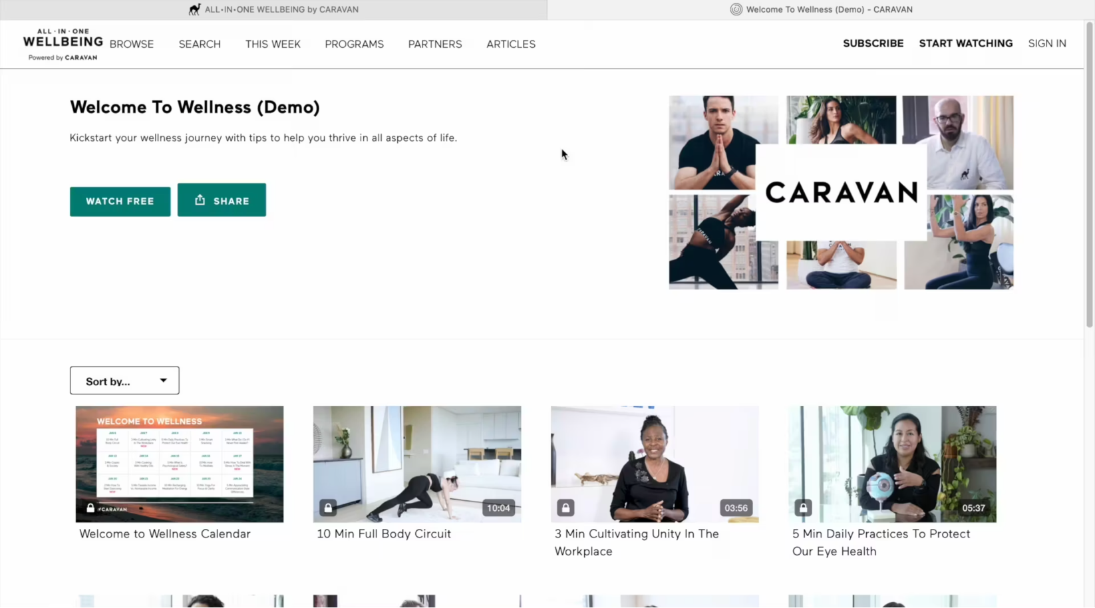Image resolution: width=1095 pixels, height=608 pixels.
Task: Click the Caravan collage banner image
Action: [841, 192]
